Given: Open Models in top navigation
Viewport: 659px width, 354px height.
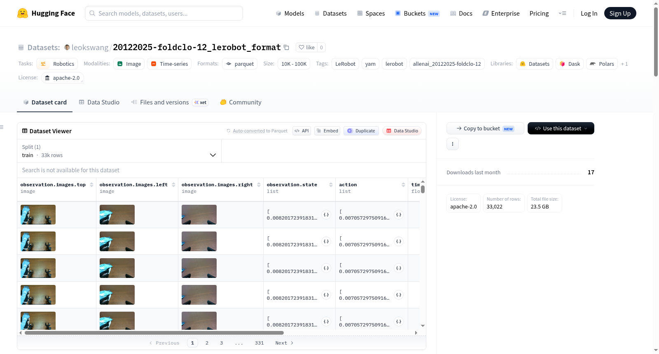Looking at the screenshot, I should coord(290,13).
